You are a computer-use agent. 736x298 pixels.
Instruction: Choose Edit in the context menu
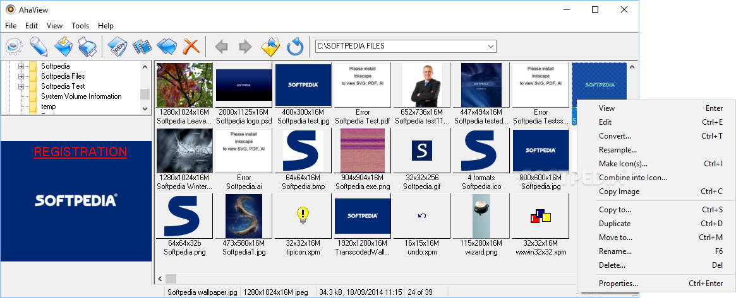(x=656, y=122)
